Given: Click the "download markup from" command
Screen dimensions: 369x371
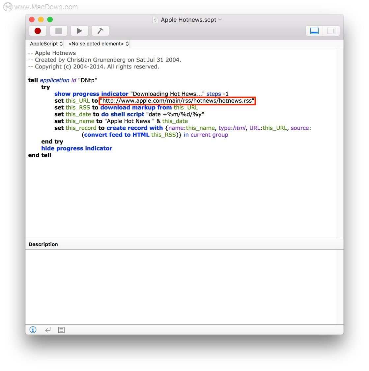Looking at the screenshot, I should 136,108.
